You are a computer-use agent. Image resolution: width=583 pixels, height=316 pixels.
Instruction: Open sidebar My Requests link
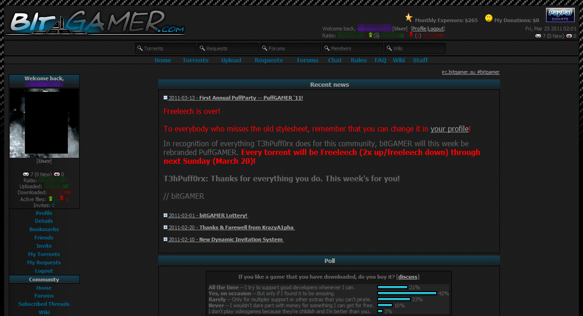44,263
